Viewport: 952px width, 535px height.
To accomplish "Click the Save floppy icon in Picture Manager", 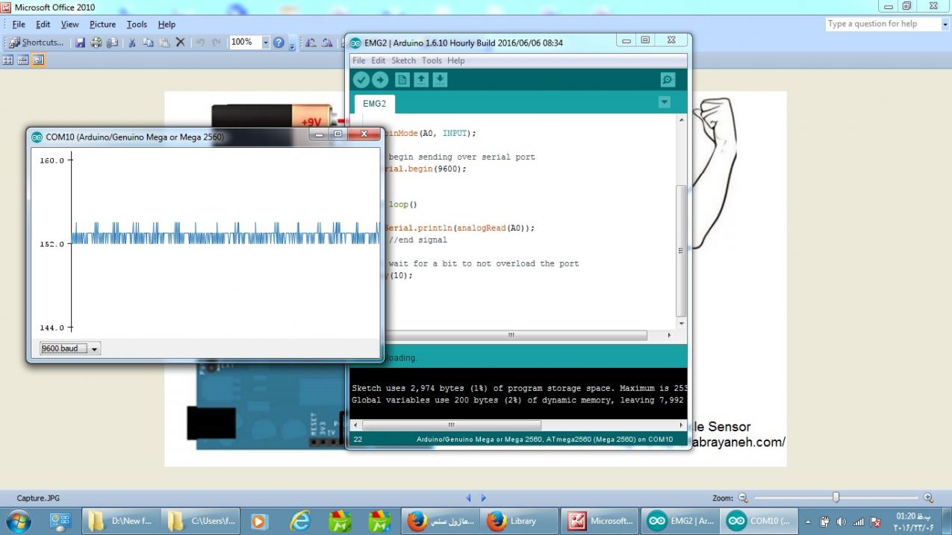I will (80, 43).
